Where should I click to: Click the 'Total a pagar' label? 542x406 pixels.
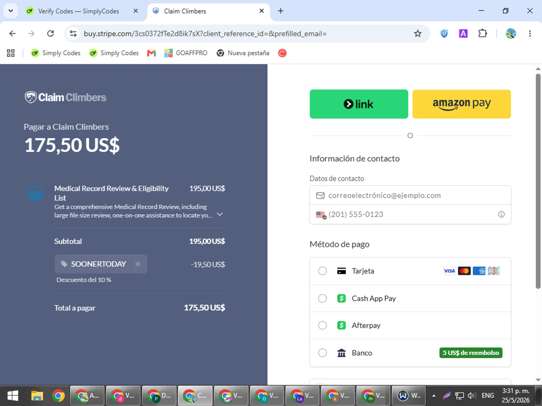(x=75, y=308)
